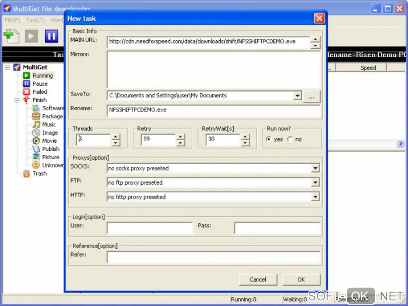Click the New task green plus icon

point(11,36)
